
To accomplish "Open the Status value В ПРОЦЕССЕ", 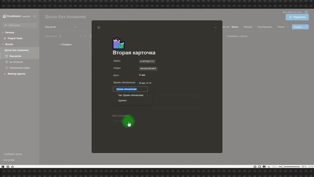I will click(147, 61).
